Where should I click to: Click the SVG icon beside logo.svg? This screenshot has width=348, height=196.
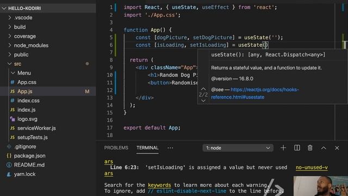[13, 119]
